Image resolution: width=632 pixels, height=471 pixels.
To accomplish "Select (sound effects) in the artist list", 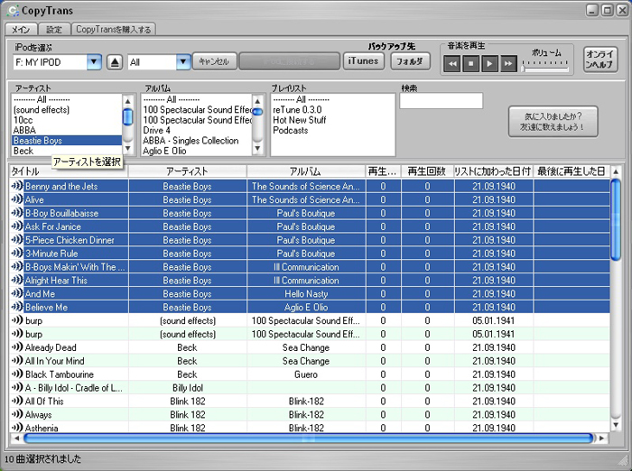I will pos(67,109).
